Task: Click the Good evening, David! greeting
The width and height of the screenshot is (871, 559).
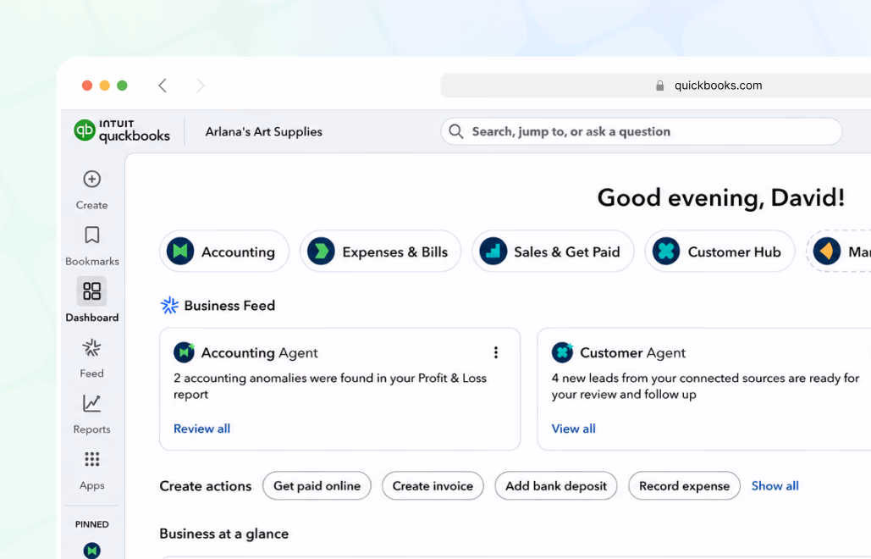Action: pos(721,198)
